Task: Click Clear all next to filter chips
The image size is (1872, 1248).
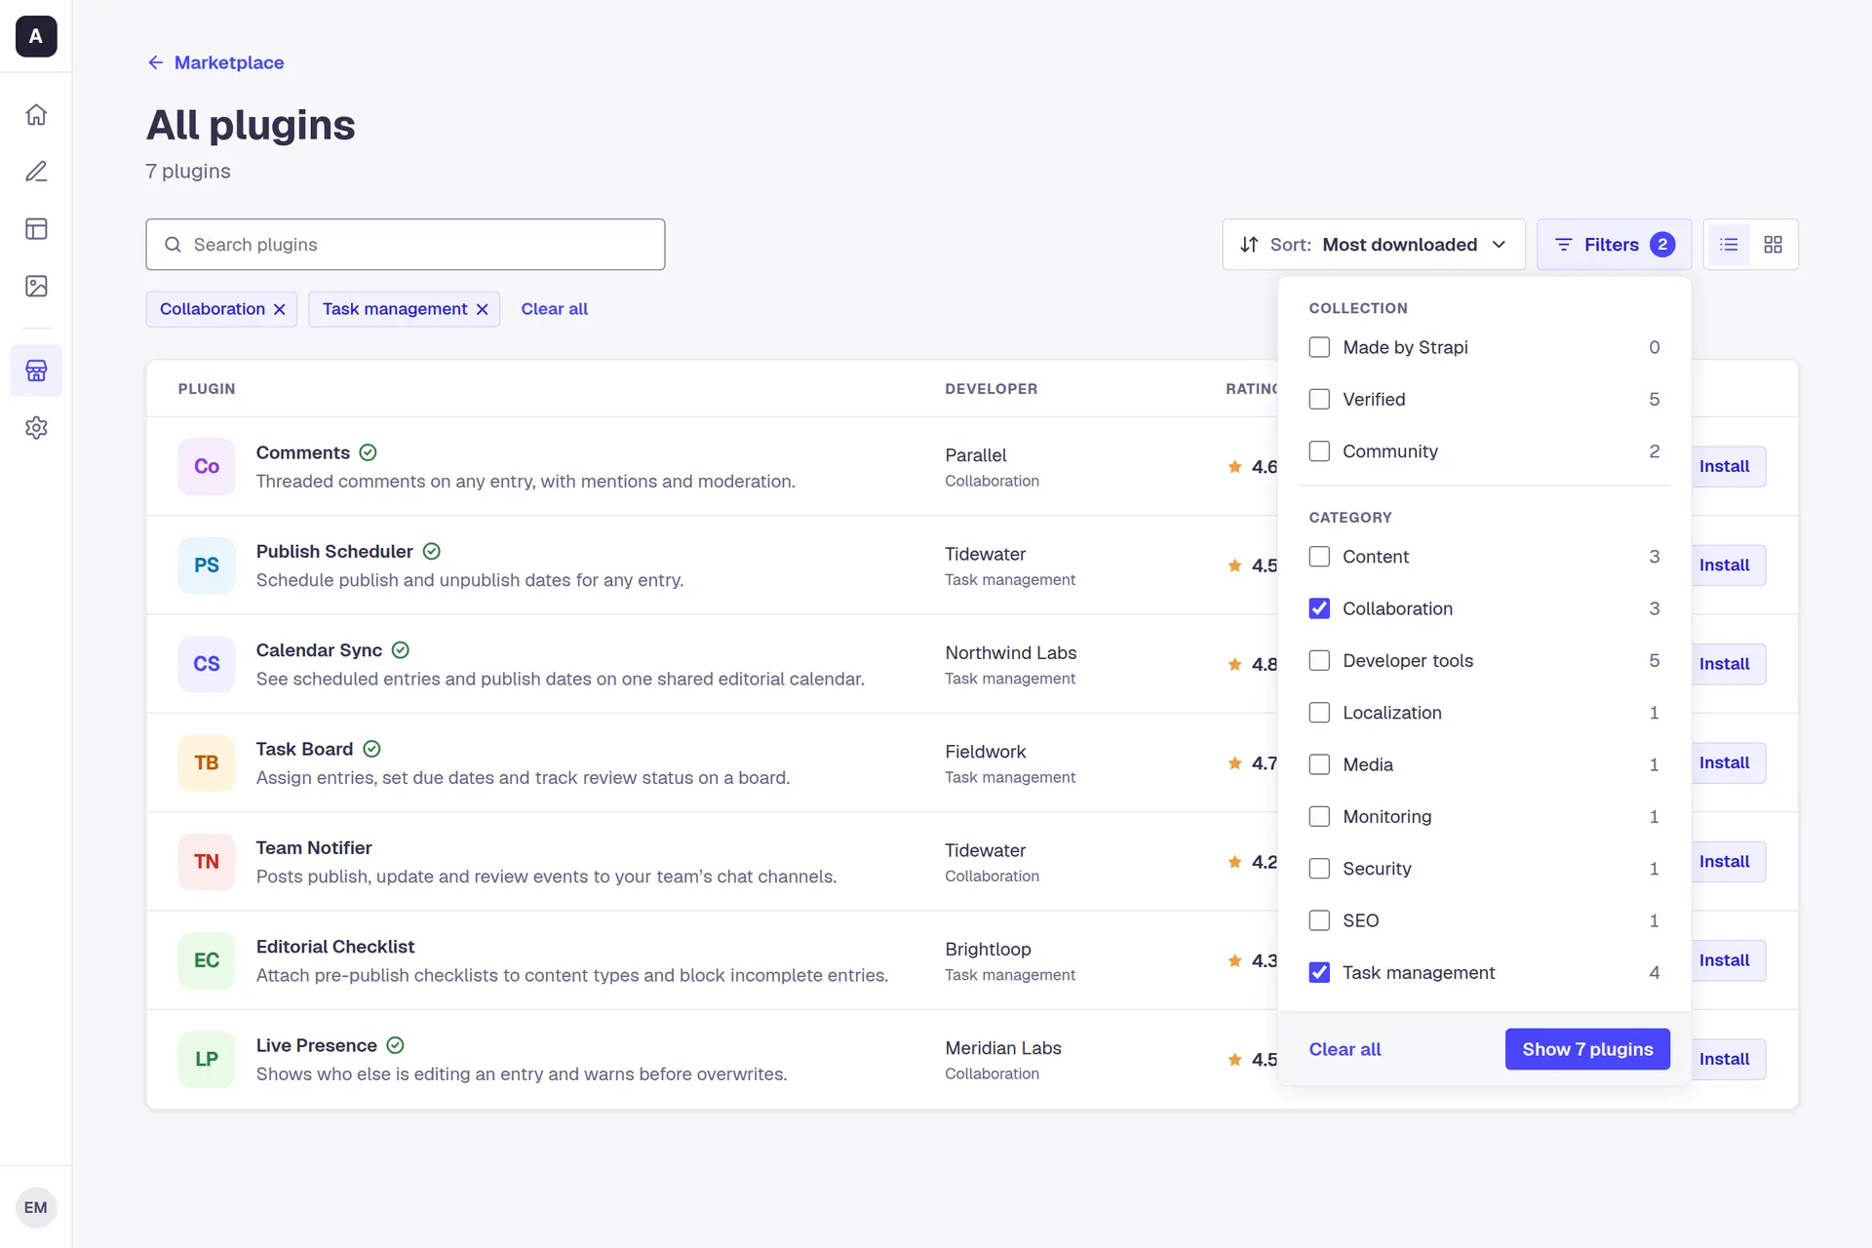Action: click(x=554, y=309)
